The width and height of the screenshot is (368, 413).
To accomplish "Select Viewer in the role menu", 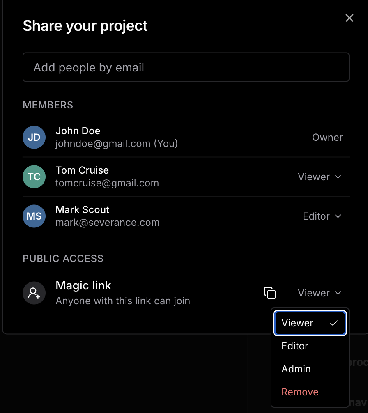I will 297,323.
